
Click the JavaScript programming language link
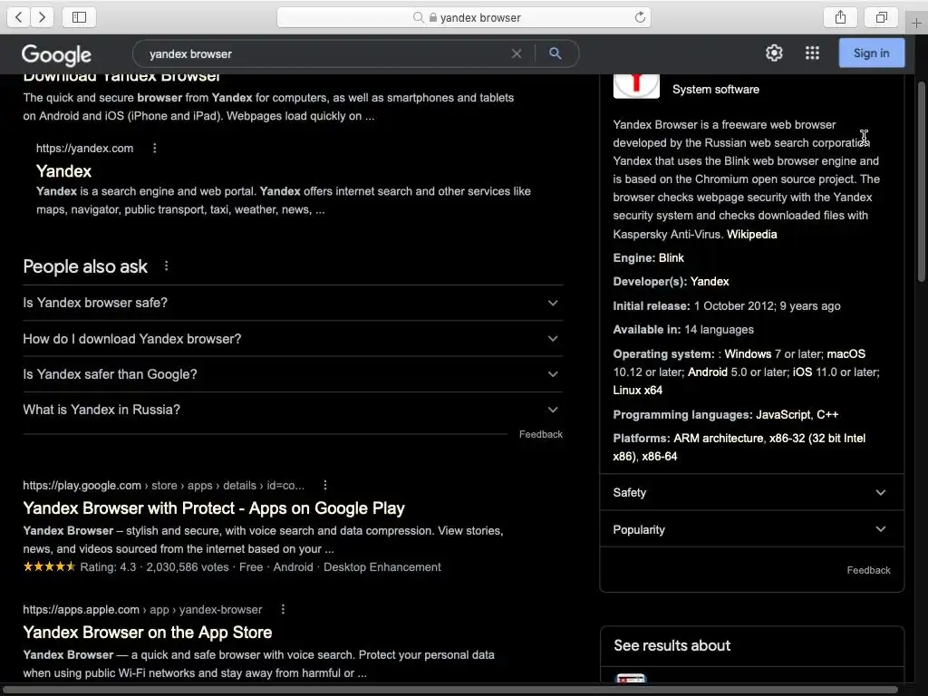click(783, 415)
